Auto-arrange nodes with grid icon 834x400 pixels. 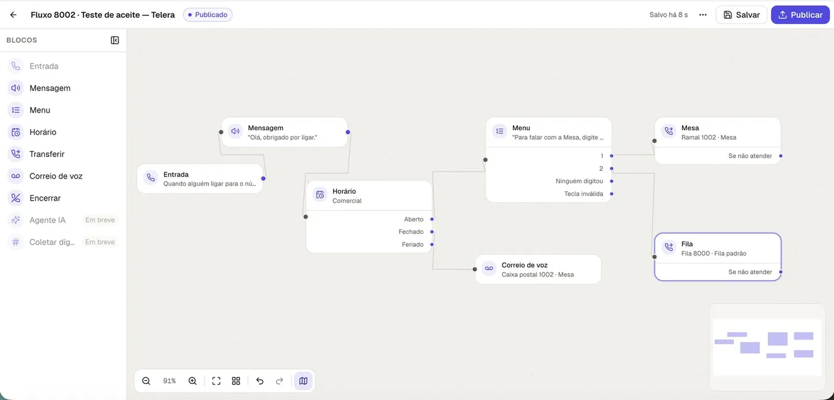236,381
